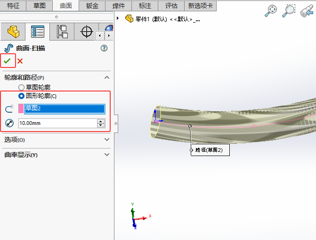Screen dimensions: 316x240
Task: Open the FeatureManager design tree tab
Action: 13,32
